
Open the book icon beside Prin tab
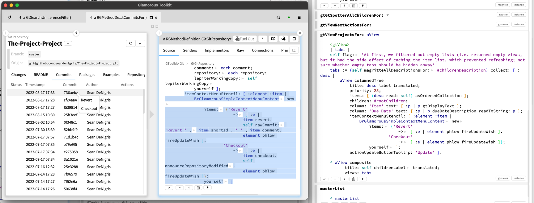click(294, 50)
